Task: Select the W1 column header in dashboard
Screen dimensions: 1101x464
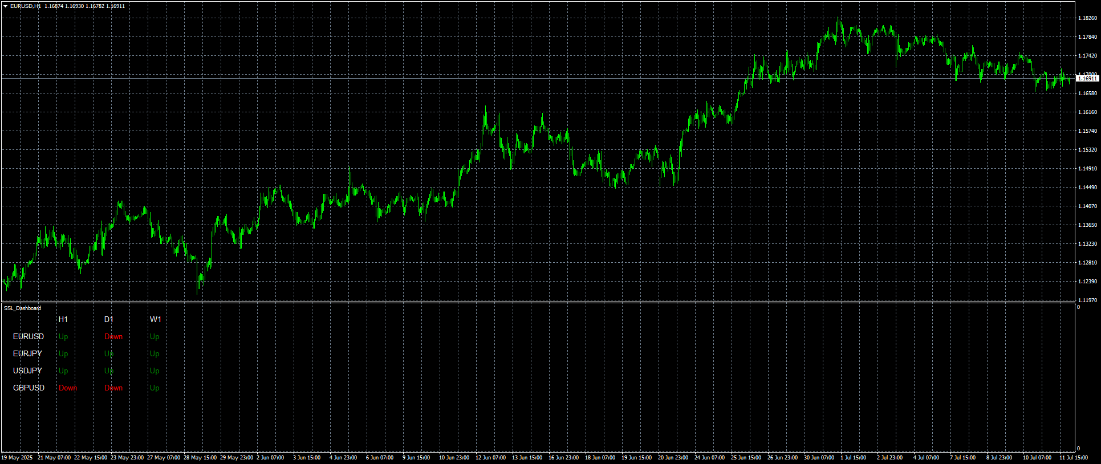Action: 156,319
